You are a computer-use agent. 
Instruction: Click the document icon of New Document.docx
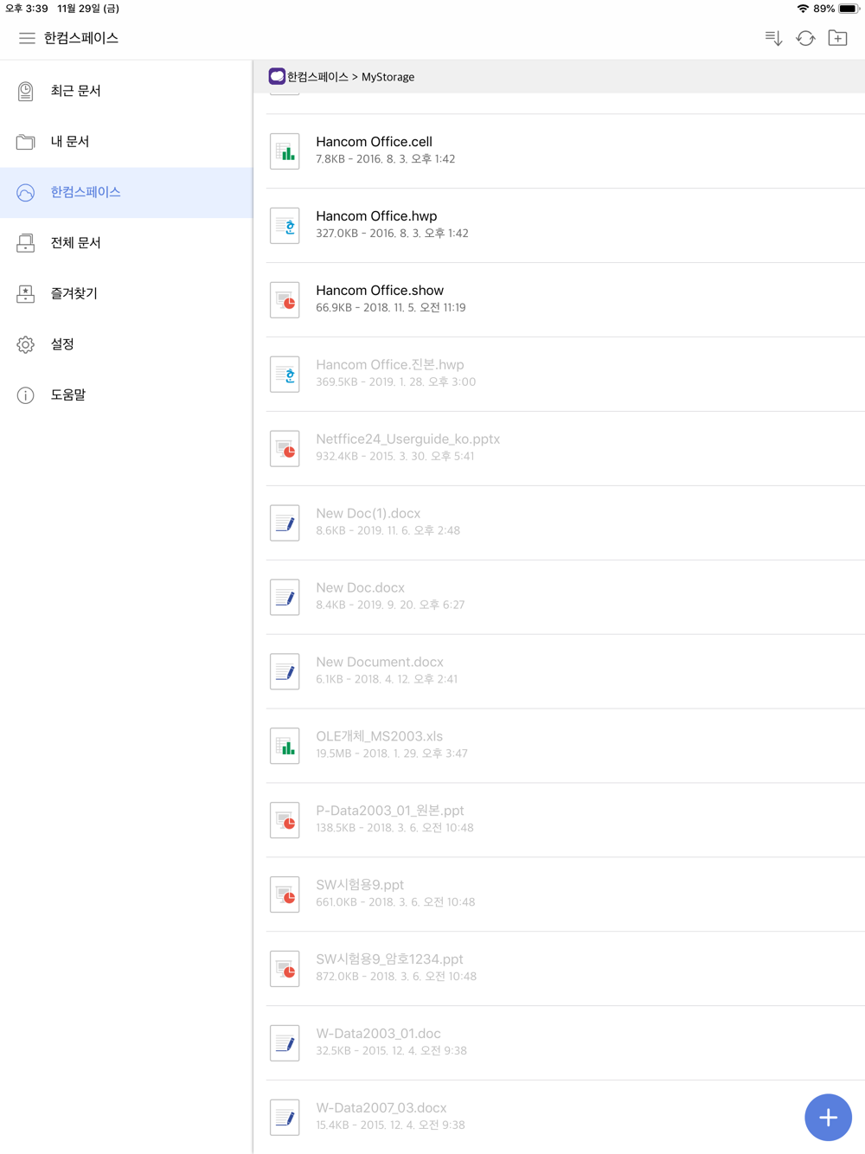click(x=285, y=672)
